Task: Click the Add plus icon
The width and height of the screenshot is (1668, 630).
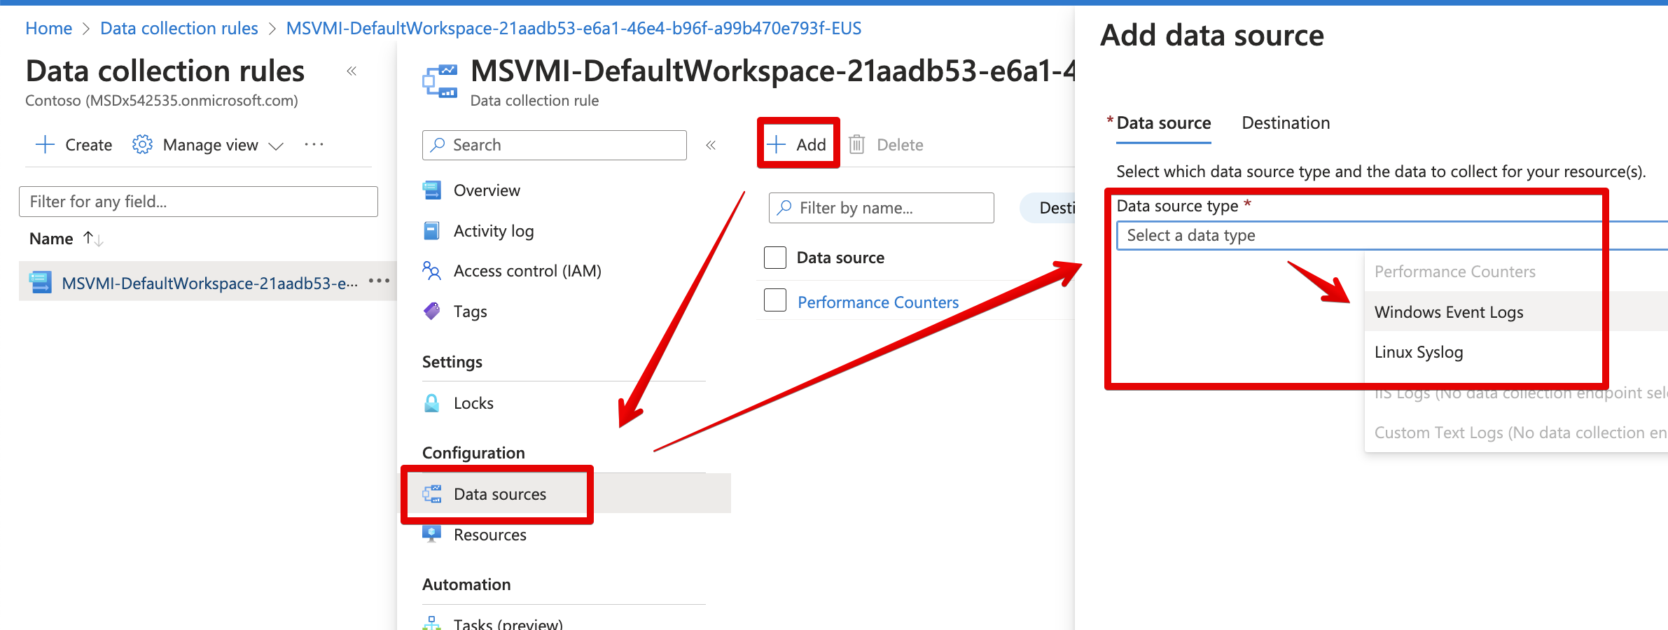Action: tap(777, 144)
